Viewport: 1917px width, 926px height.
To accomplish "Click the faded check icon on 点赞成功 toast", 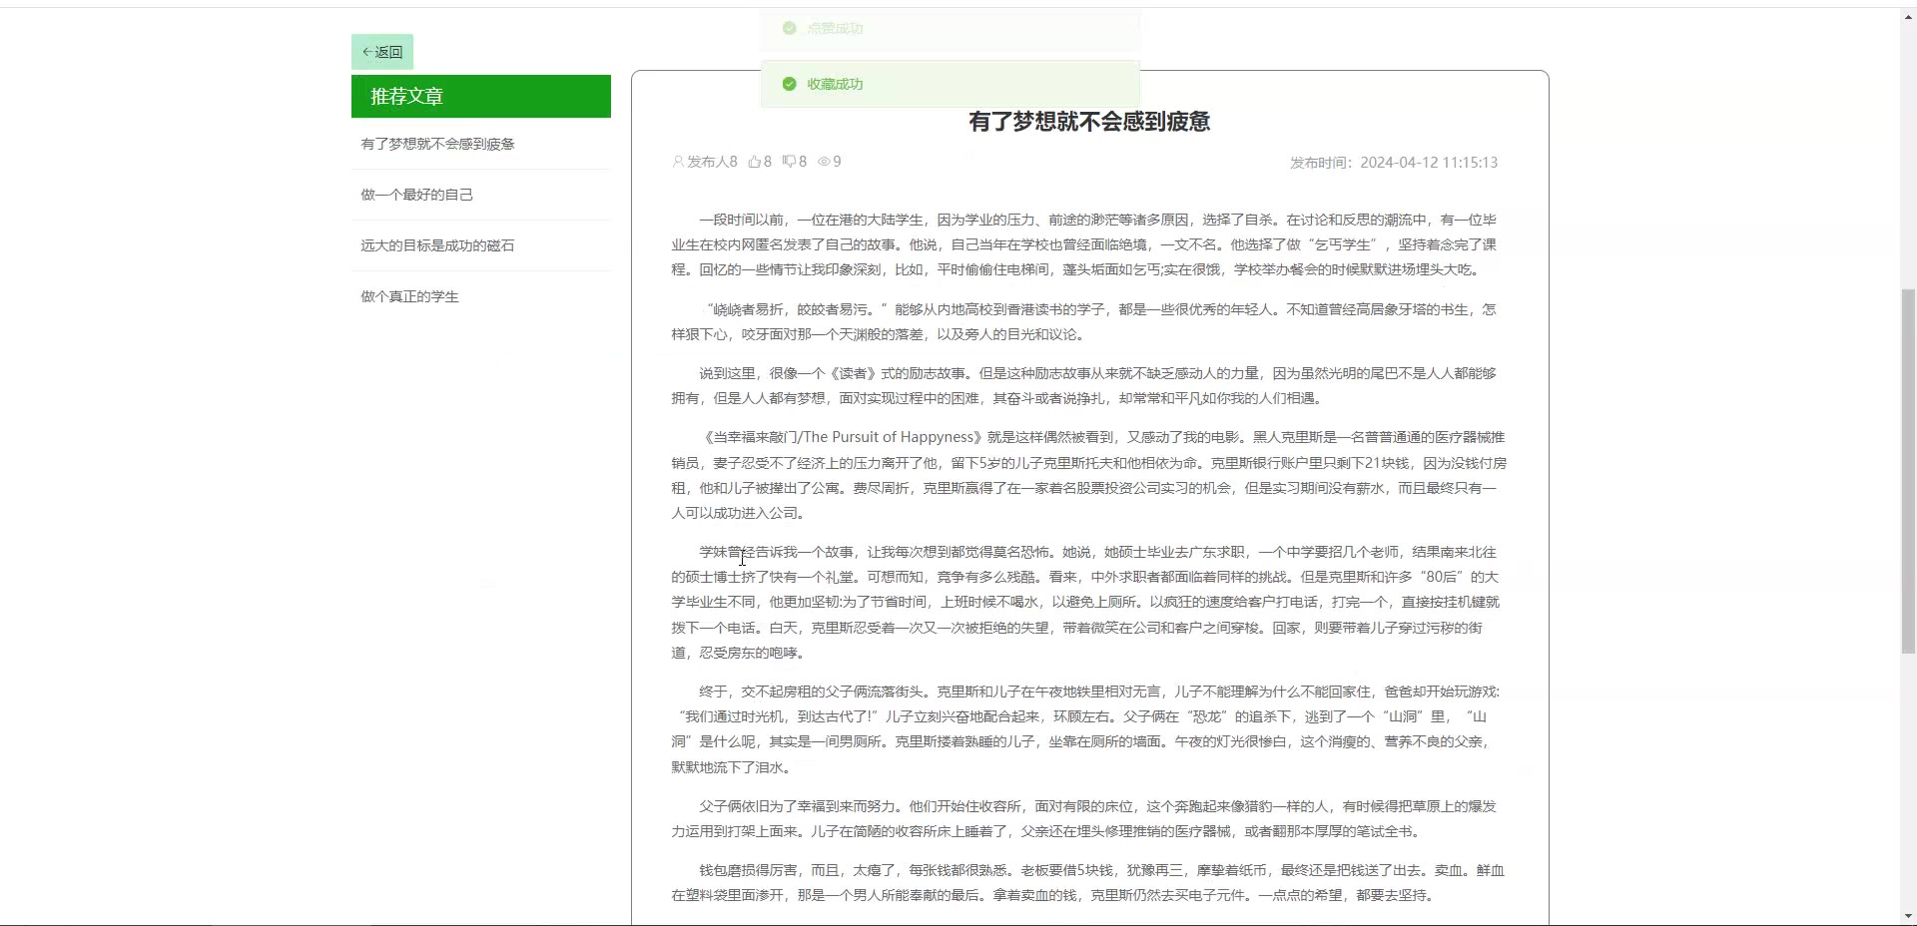I will [789, 28].
